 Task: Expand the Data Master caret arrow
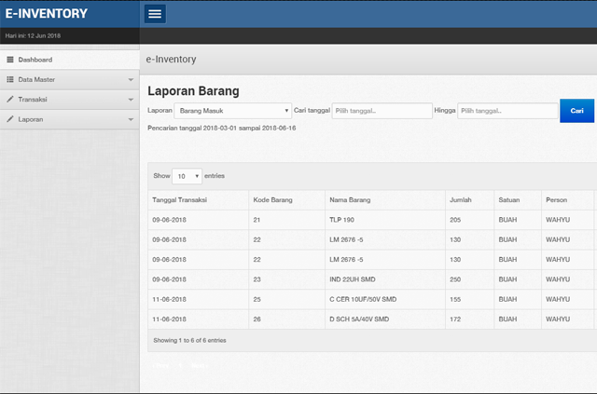pos(131,80)
